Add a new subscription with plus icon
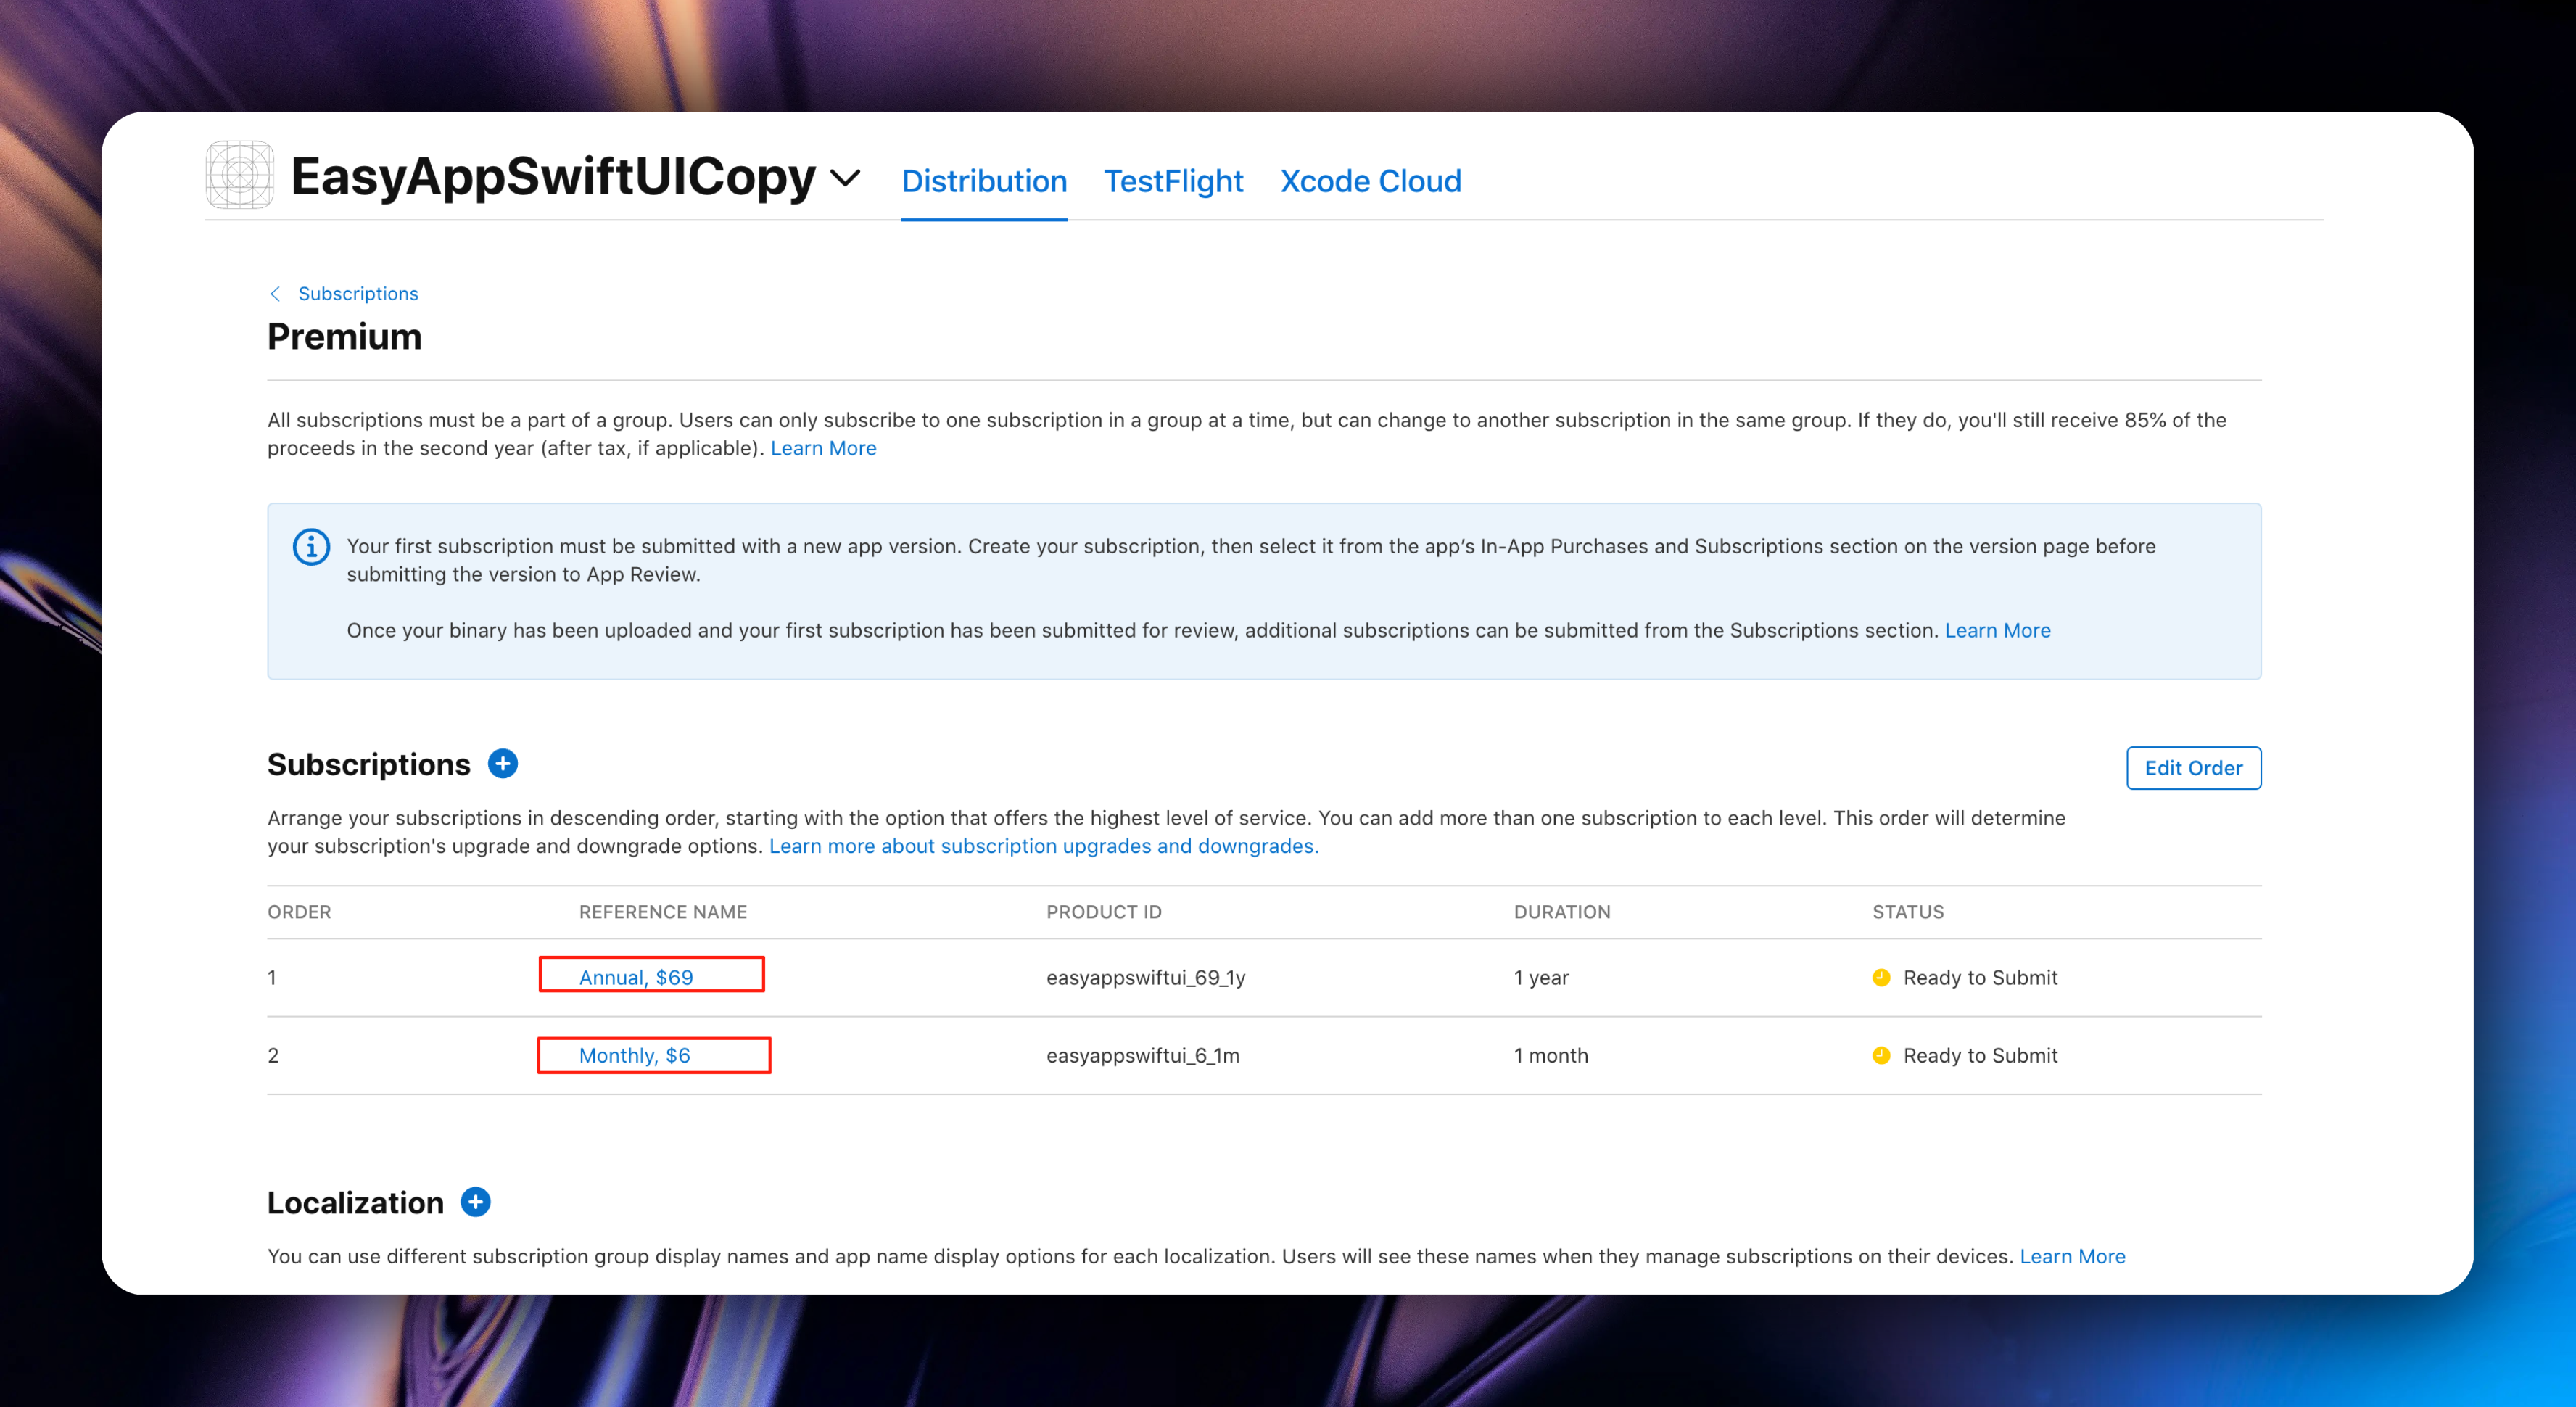Image resolution: width=2576 pixels, height=1407 pixels. coord(503,764)
